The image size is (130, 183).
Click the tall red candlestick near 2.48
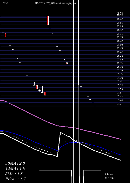[48, 20]
